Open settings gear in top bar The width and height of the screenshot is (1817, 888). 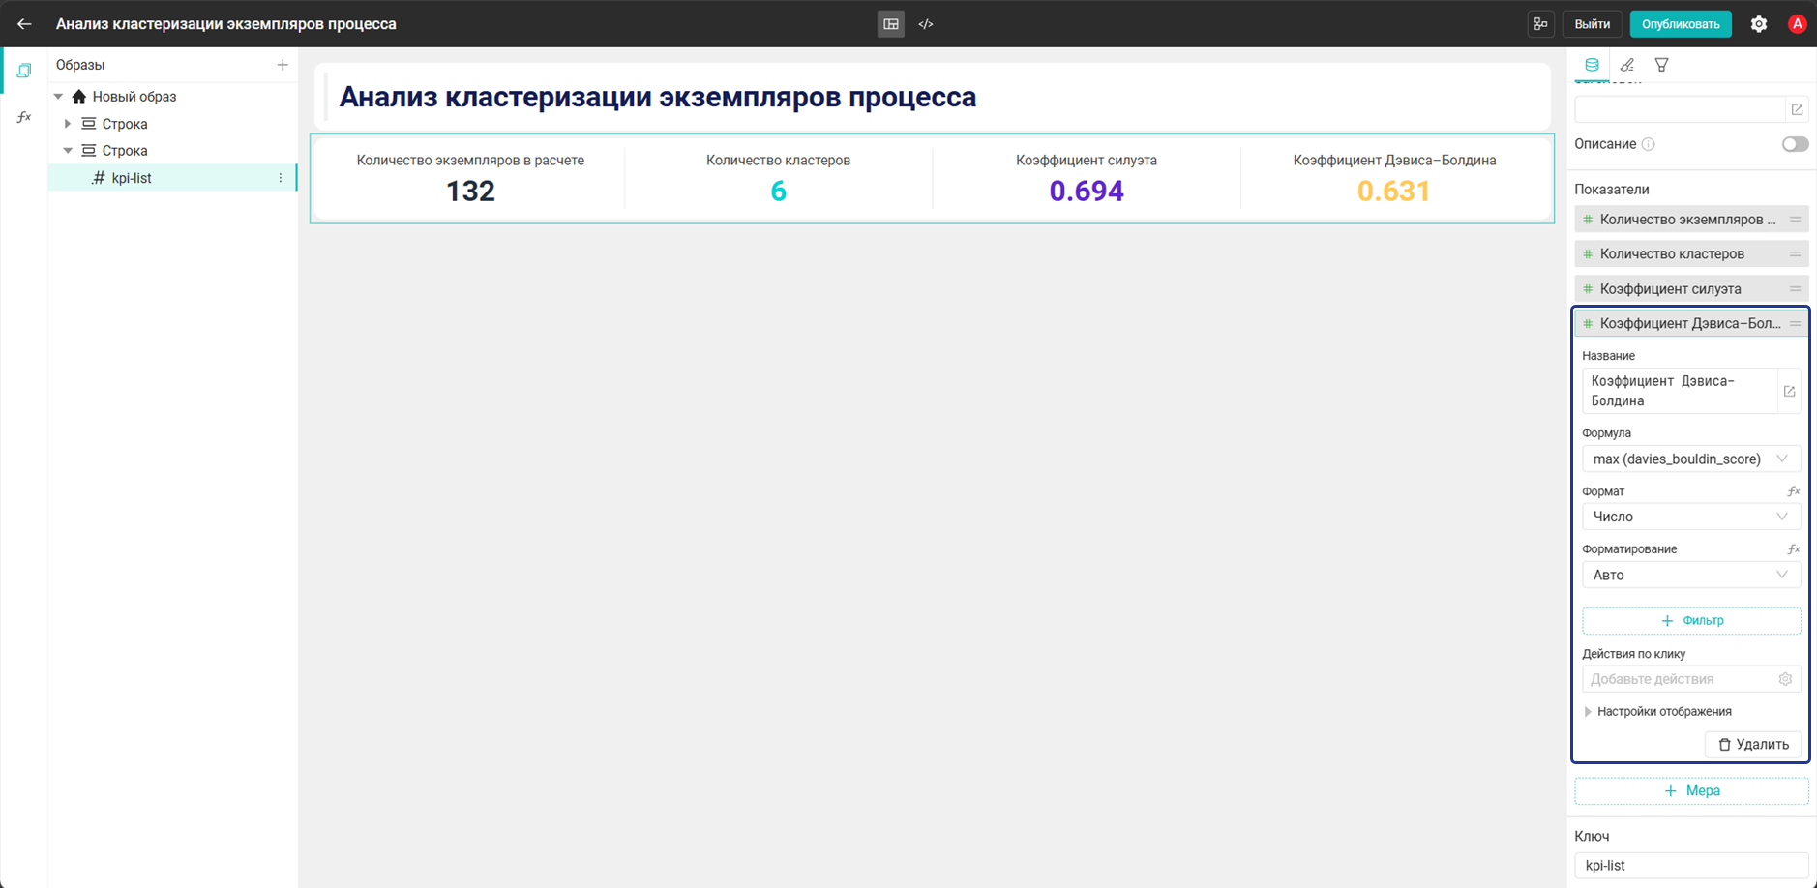coord(1759,24)
